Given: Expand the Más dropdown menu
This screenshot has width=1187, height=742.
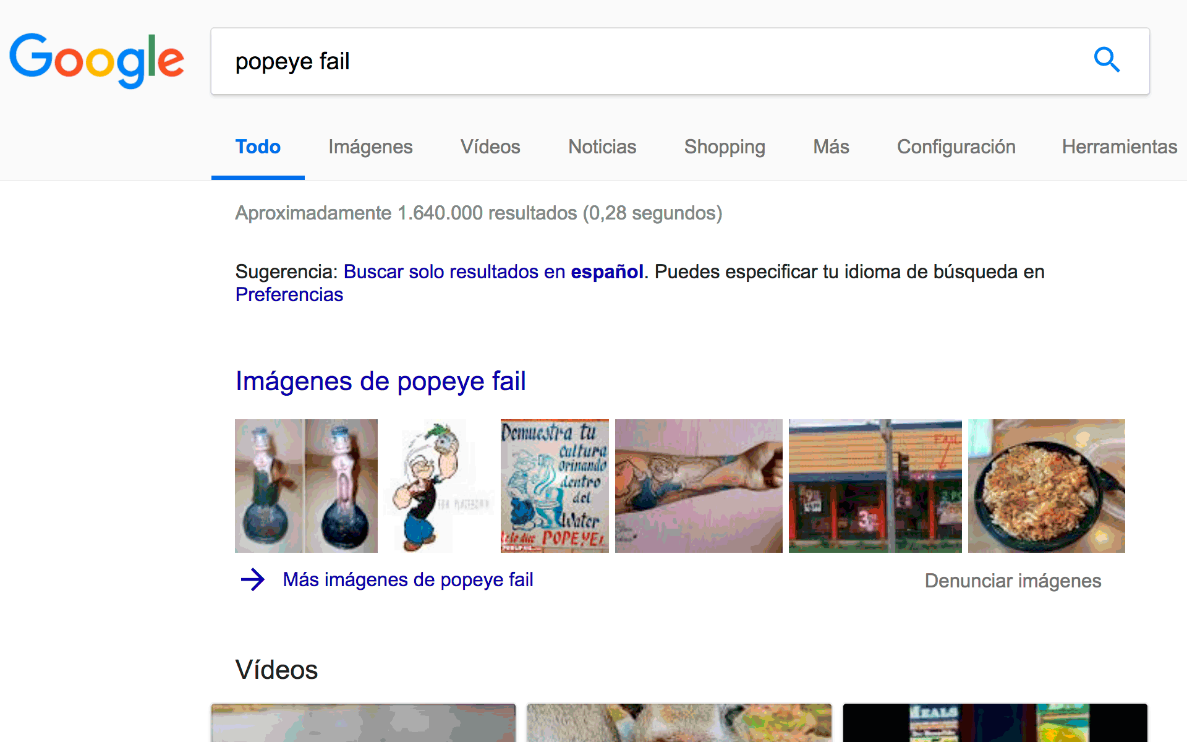Looking at the screenshot, I should click(831, 147).
